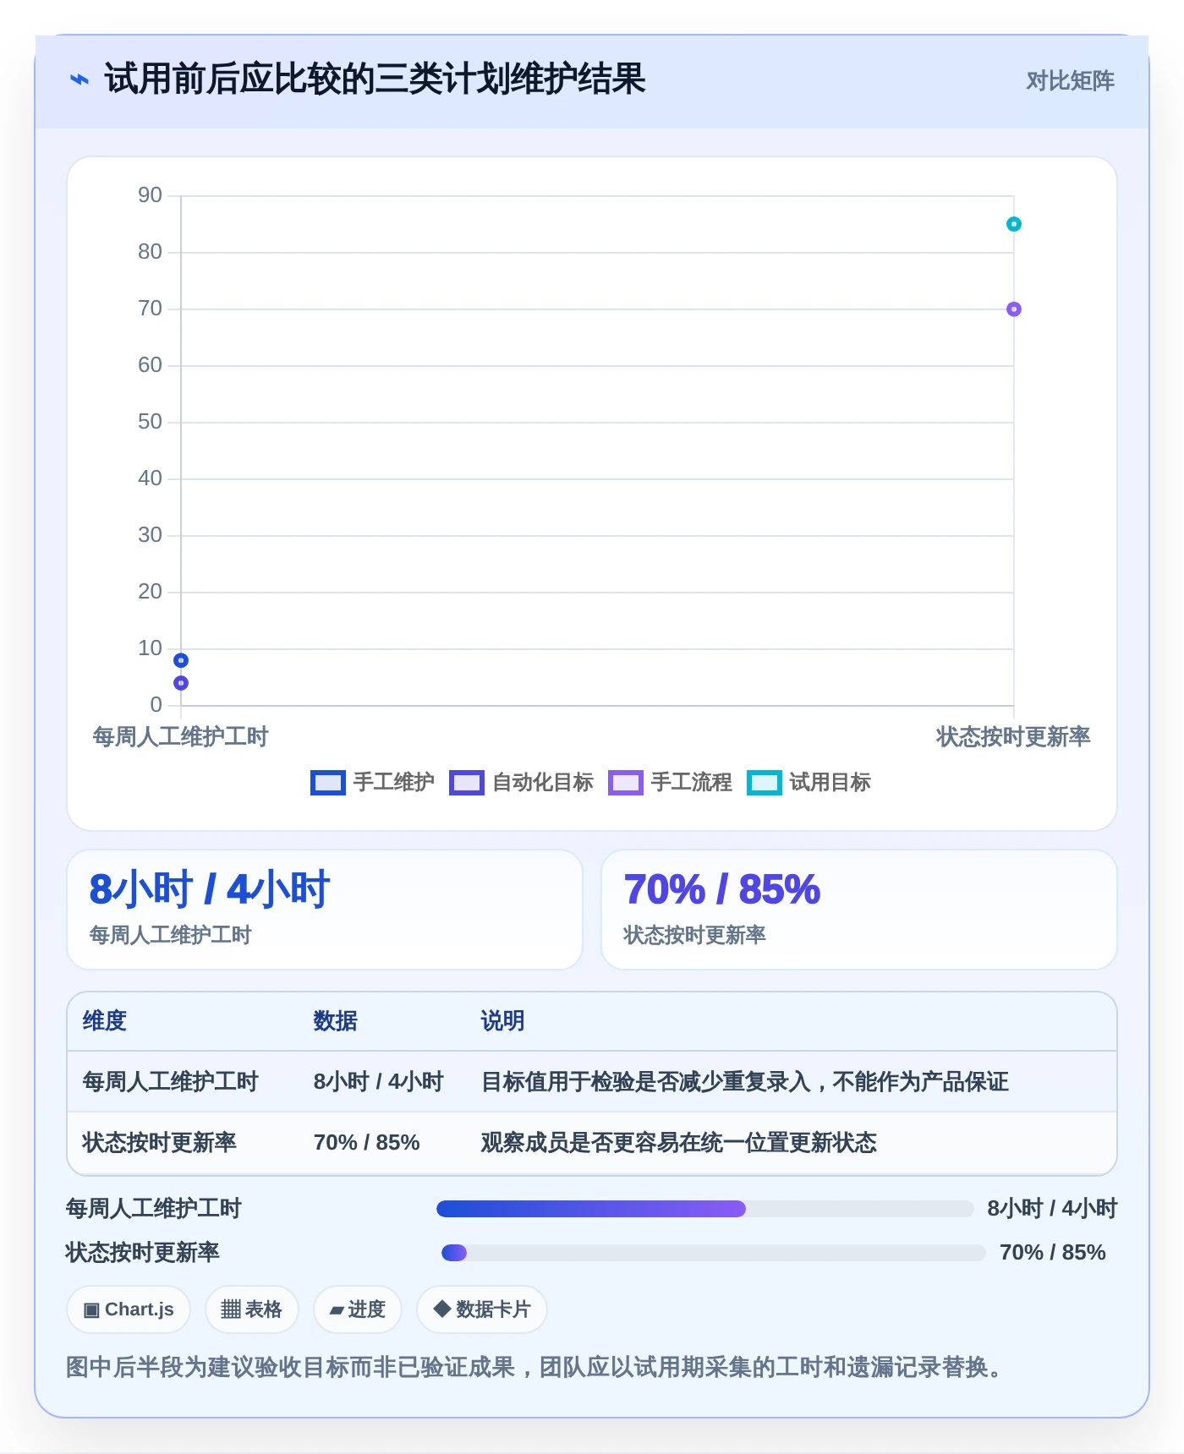Click the purple data point at 70
Screen dimensions: 1184x1454
coord(1013,309)
